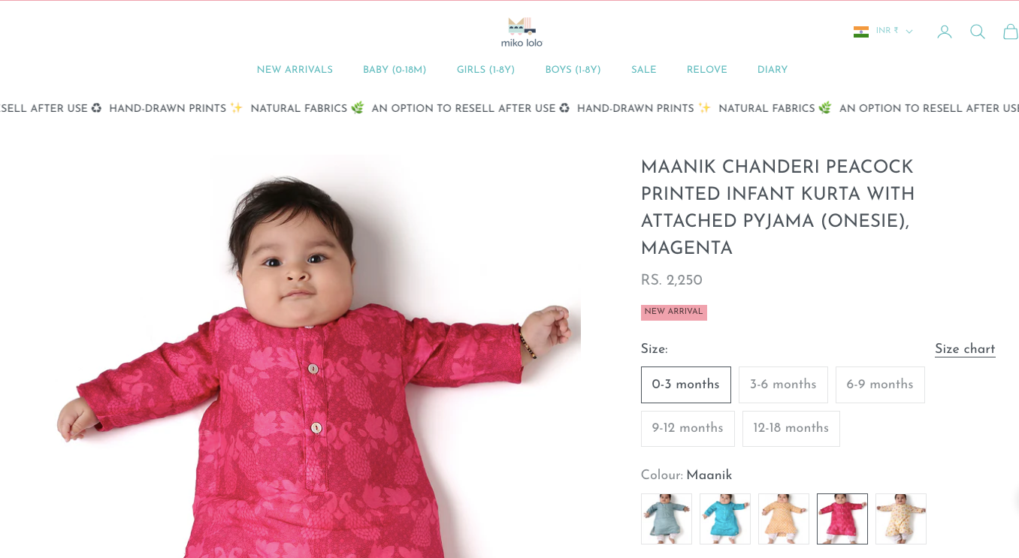Select the 3-6 months size
This screenshot has height=558, width=1019.
783,385
